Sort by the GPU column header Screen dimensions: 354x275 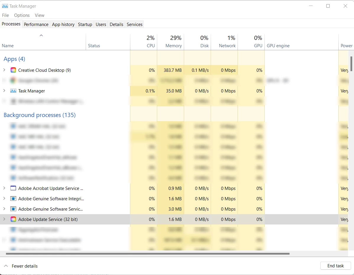[251, 42]
